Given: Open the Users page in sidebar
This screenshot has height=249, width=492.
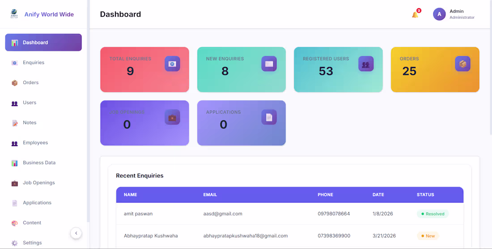Looking at the screenshot, I should (x=30, y=103).
